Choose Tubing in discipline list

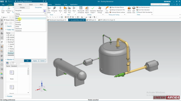point(31,20)
